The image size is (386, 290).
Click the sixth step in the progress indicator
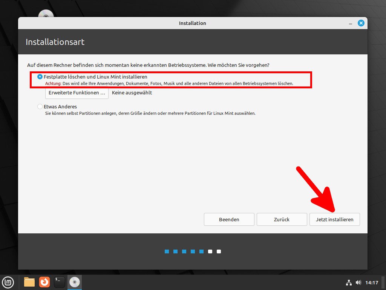click(210, 251)
